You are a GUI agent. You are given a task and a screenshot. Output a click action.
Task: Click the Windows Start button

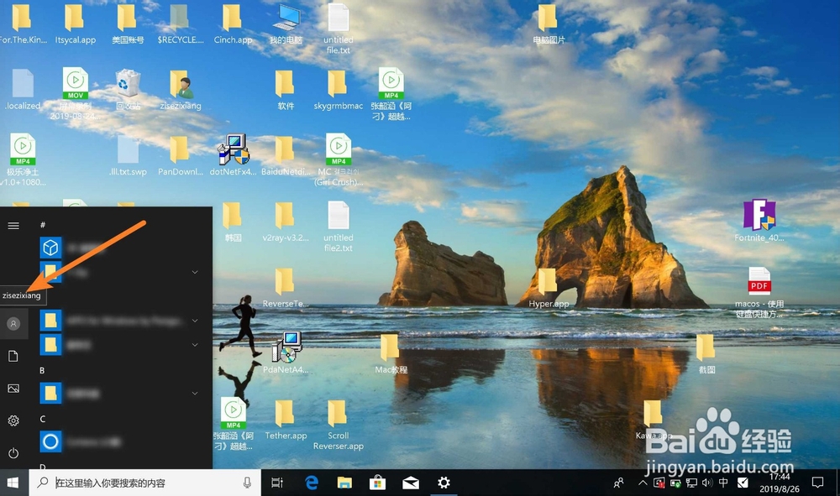[x=13, y=483]
